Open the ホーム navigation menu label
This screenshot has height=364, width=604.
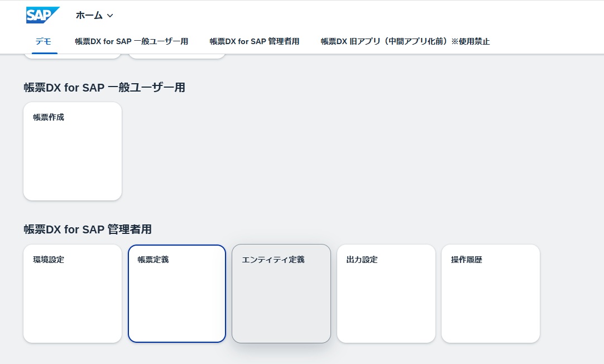[89, 16]
